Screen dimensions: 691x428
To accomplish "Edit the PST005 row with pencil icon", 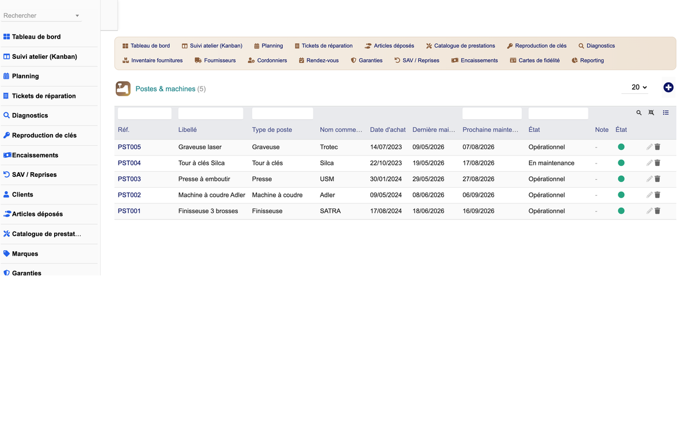I will click(649, 147).
